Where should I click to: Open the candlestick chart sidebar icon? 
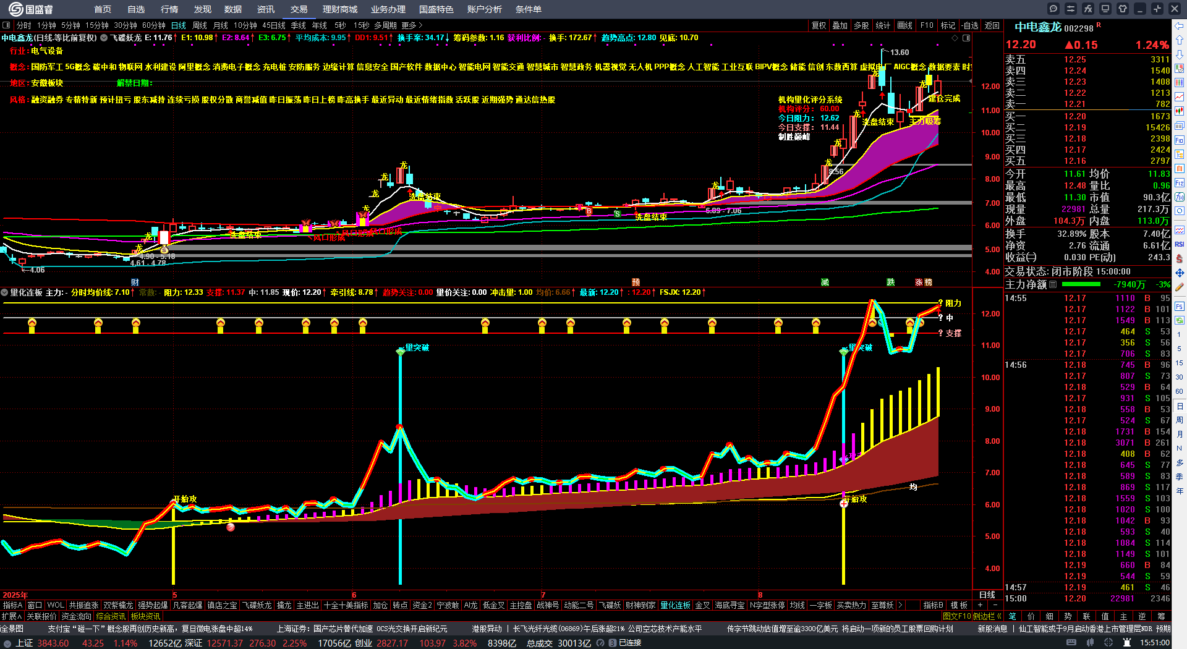click(x=1180, y=111)
